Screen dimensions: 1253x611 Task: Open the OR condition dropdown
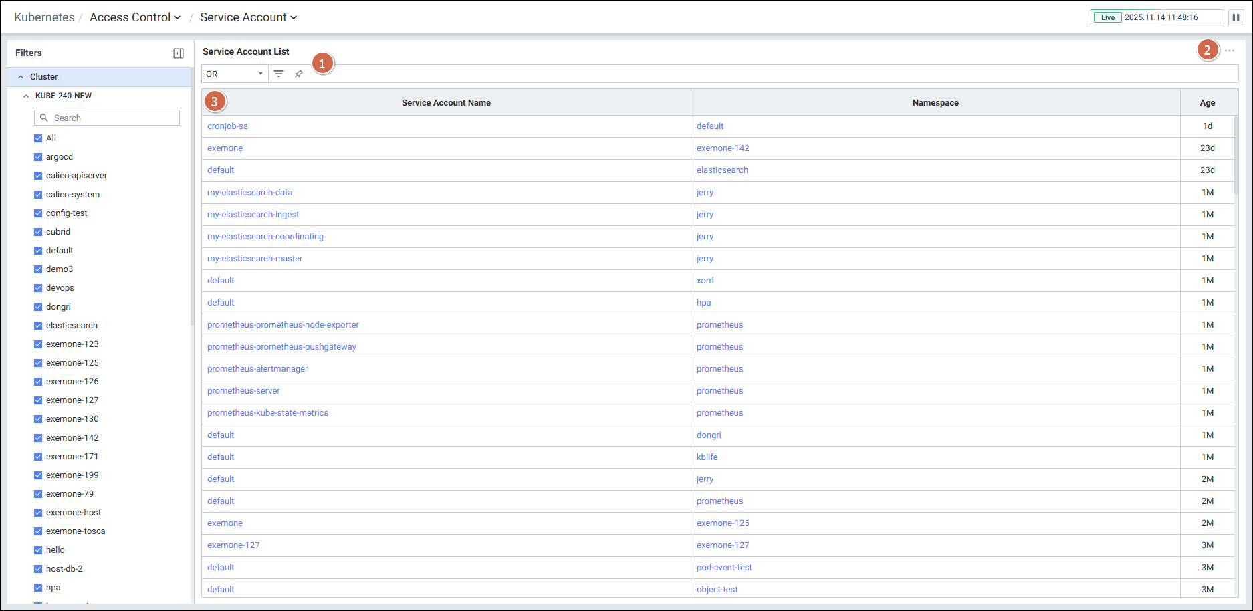tap(234, 74)
